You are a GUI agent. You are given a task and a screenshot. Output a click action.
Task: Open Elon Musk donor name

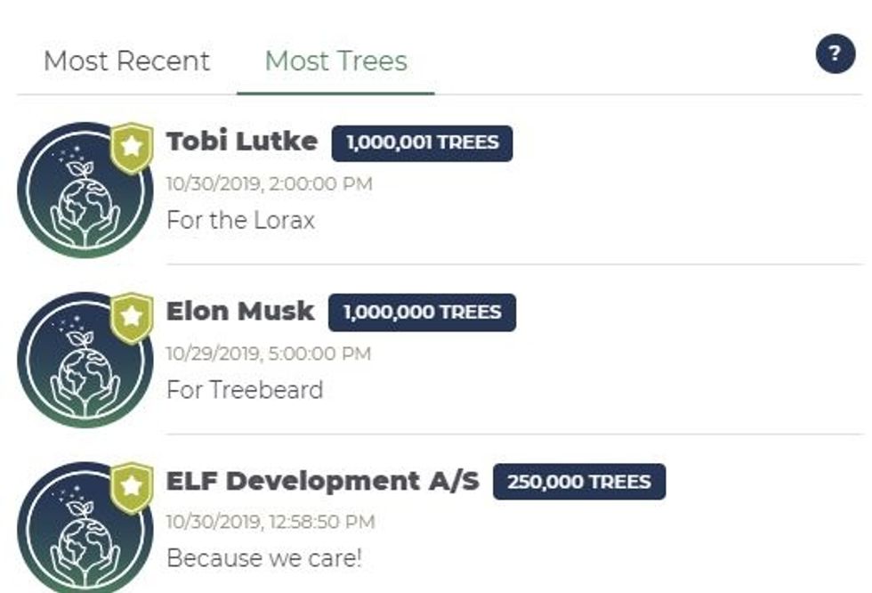[240, 312]
